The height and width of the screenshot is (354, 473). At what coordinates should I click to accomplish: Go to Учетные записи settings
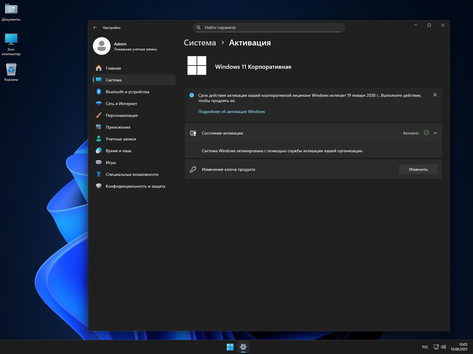(x=134, y=139)
